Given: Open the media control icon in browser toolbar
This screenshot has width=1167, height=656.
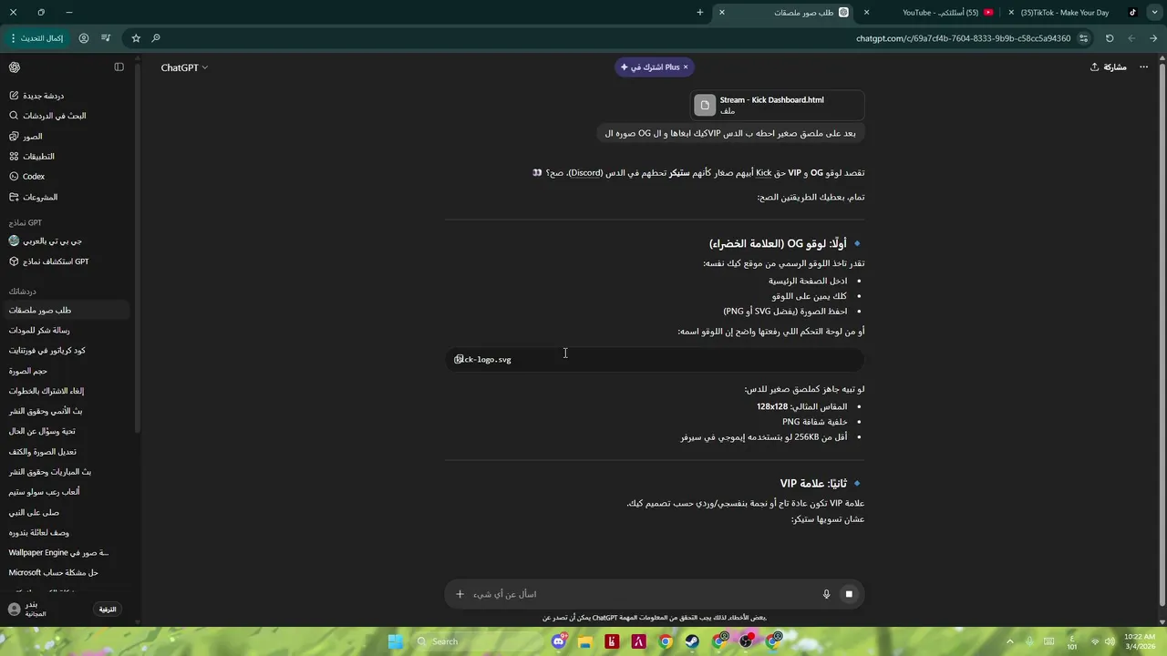Looking at the screenshot, I should click(x=106, y=38).
